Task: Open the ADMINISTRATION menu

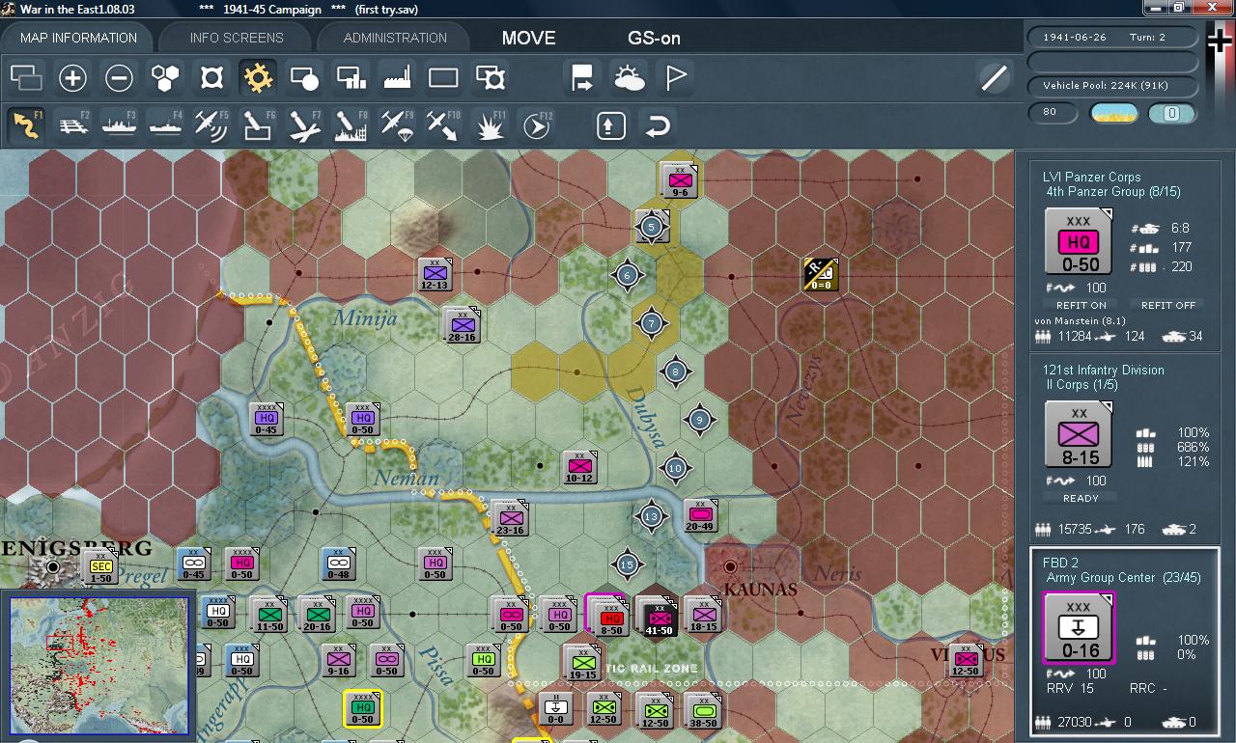Action: coord(394,38)
